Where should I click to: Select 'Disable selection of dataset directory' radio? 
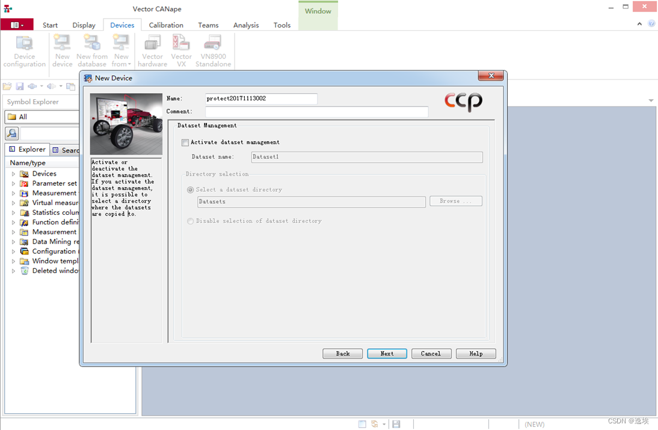[191, 221]
